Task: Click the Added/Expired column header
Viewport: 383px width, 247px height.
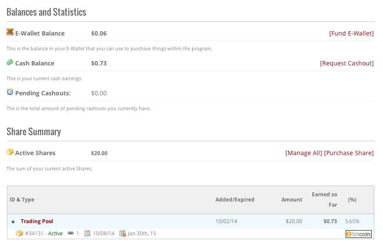Action: (x=235, y=200)
